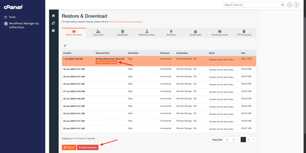Click the sync arrows icon in sidebar
Screen dimensions: 306x153
53,23
